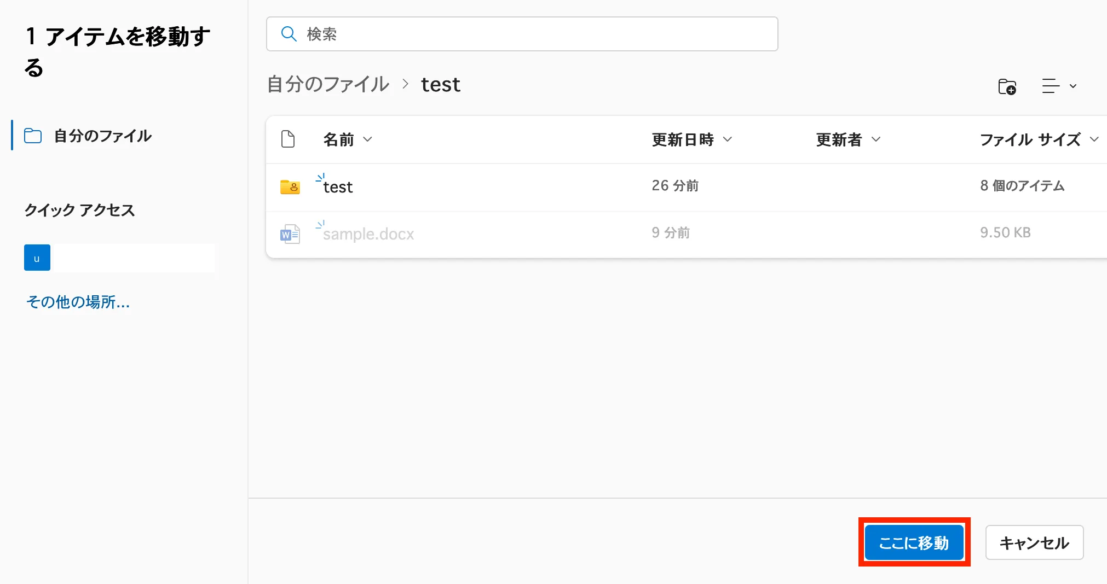The image size is (1107, 584).
Task: Click the folder icon beside 自分のファイル
Action: [33, 136]
